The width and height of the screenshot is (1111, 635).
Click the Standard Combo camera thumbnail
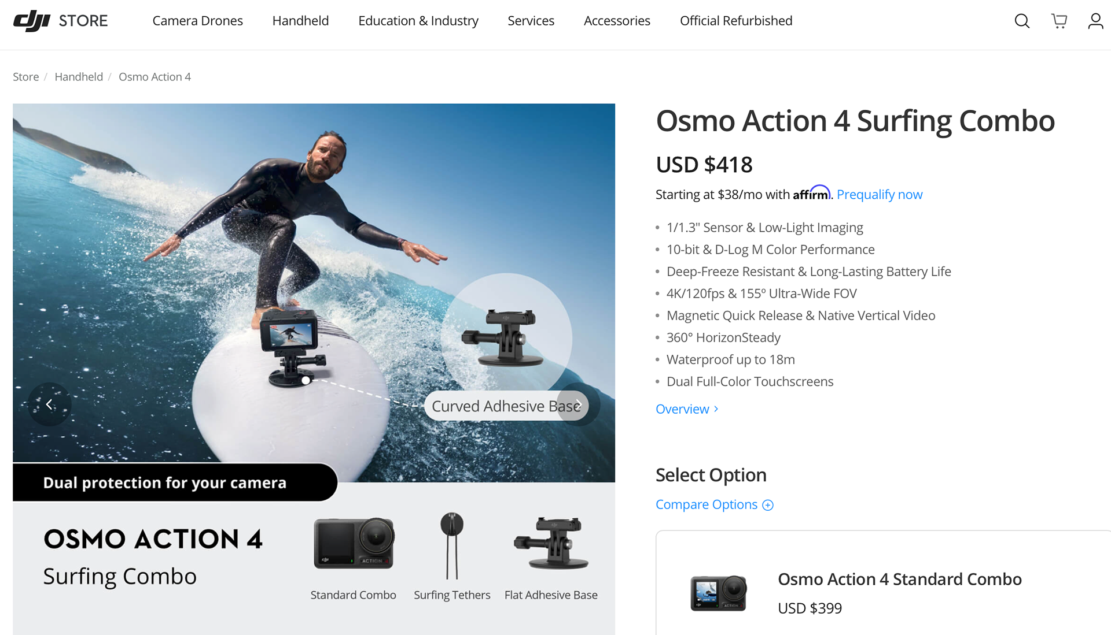click(x=354, y=544)
